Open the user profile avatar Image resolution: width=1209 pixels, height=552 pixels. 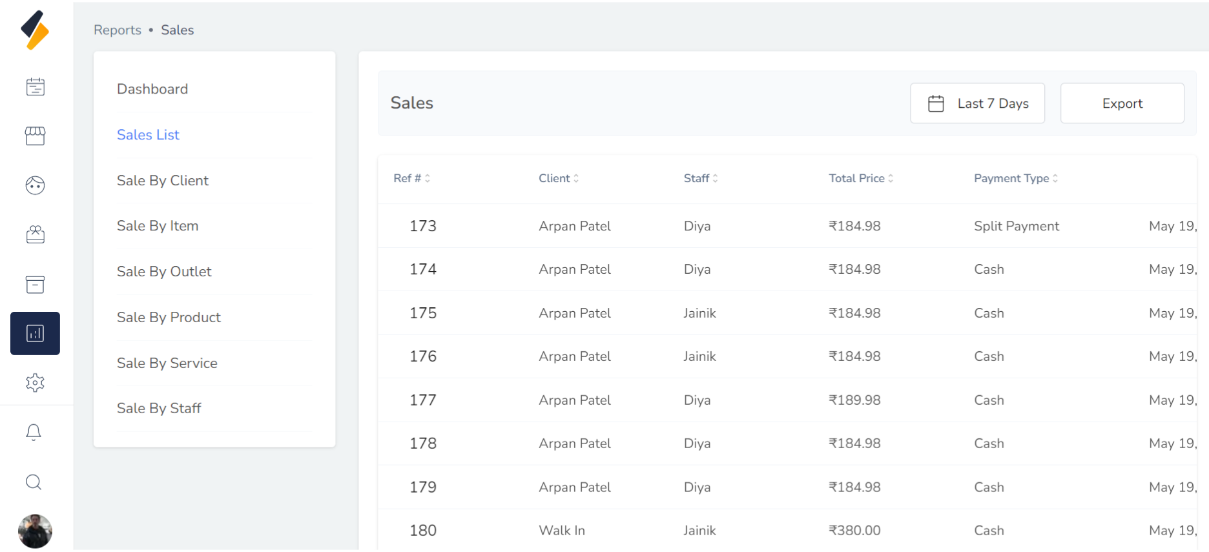[x=35, y=531]
